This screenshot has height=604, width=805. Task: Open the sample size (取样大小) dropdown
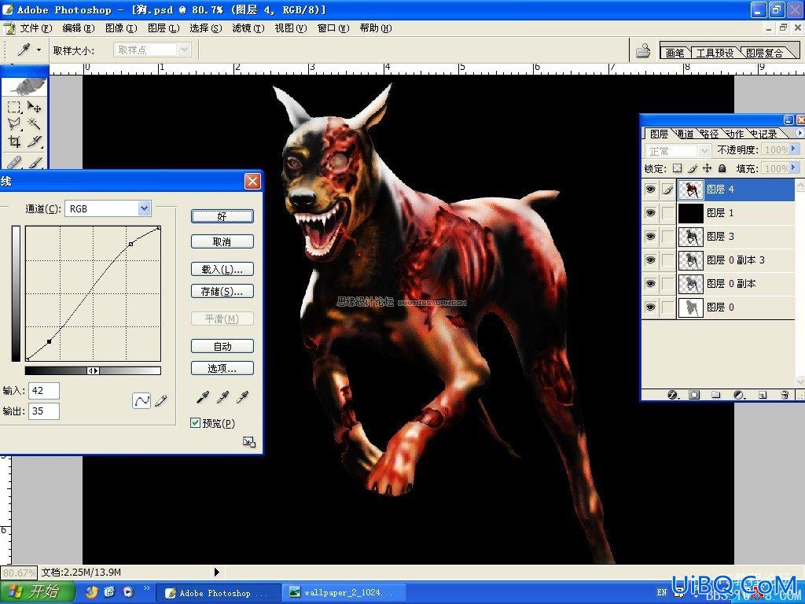(x=184, y=50)
